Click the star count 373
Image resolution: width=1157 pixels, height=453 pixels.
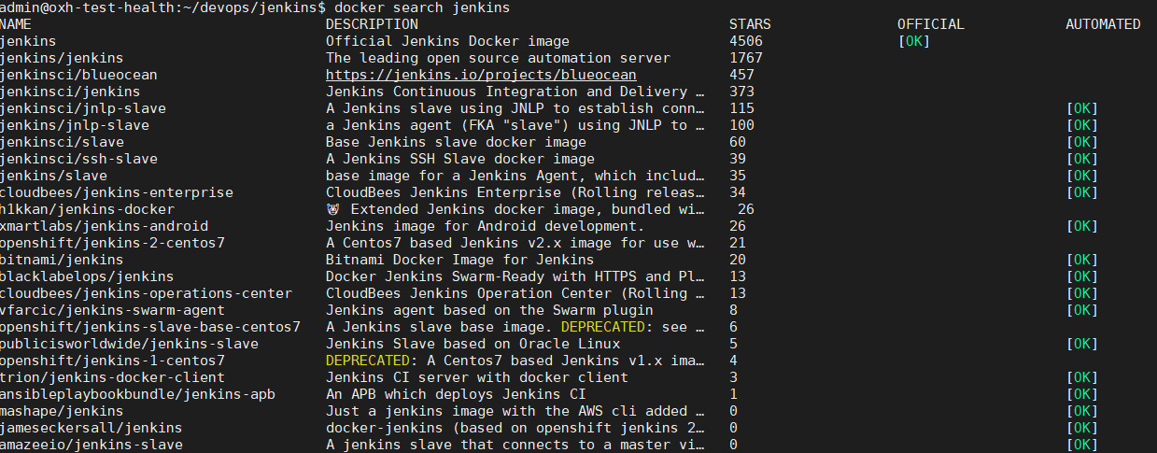(741, 92)
